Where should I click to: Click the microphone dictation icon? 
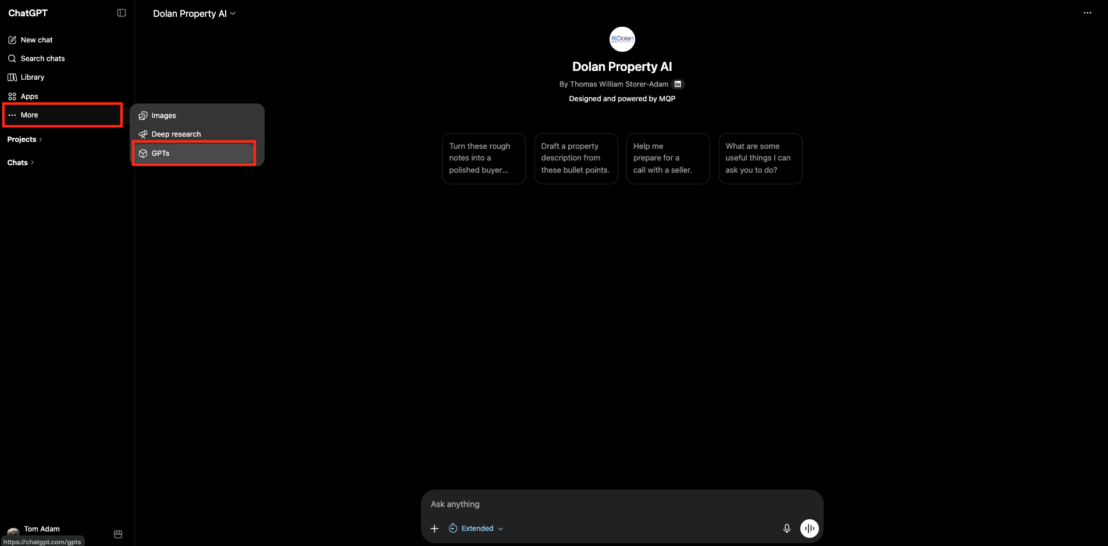pyautogui.click(x=787, y=529)
